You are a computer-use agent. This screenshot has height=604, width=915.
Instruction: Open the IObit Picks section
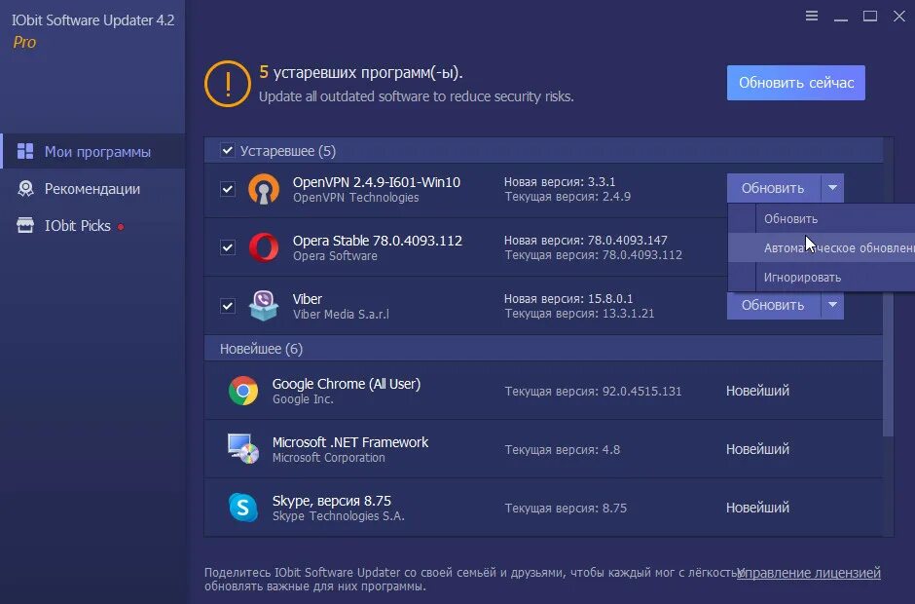click(x=93, y=225)
